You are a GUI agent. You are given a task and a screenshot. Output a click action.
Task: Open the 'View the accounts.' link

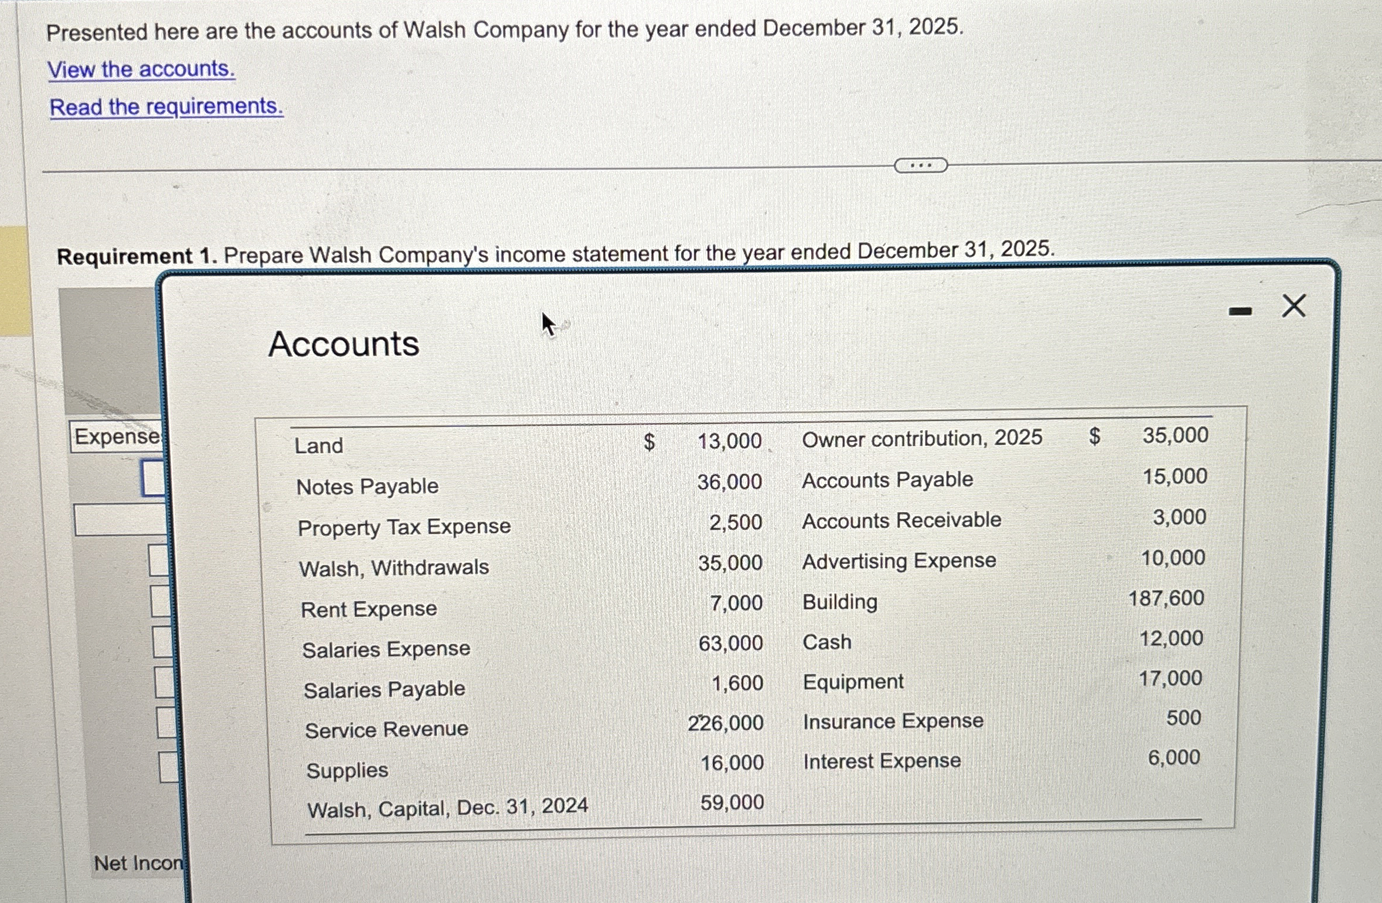click(x=141, y=69)
